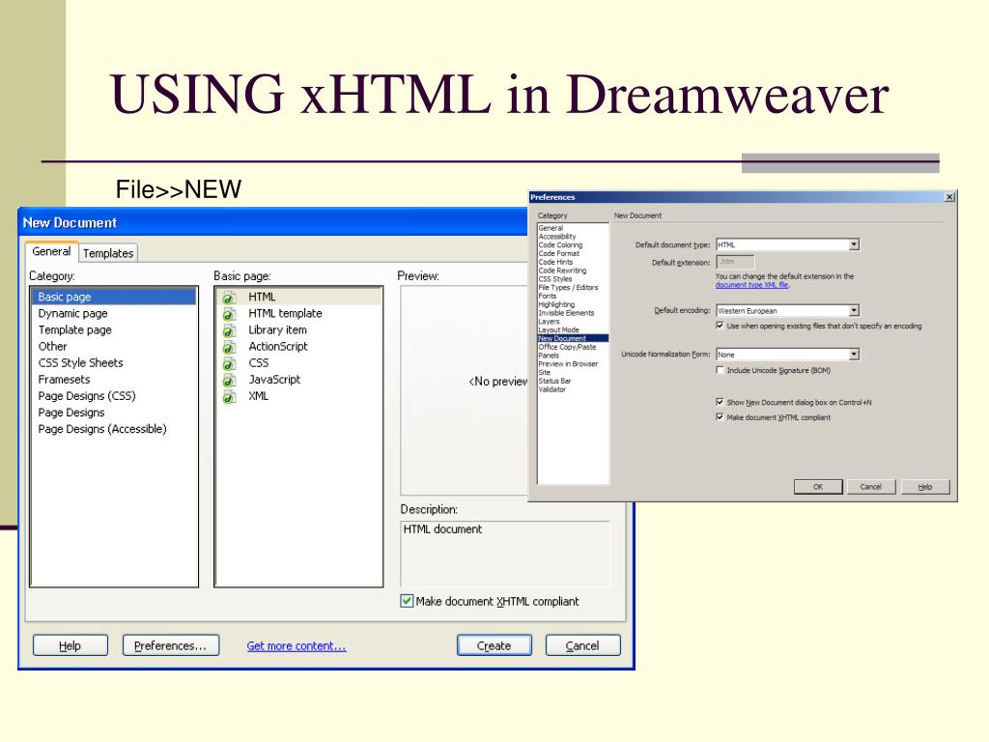
Task: Click the Help button in New Document
Action: (70, 645)
